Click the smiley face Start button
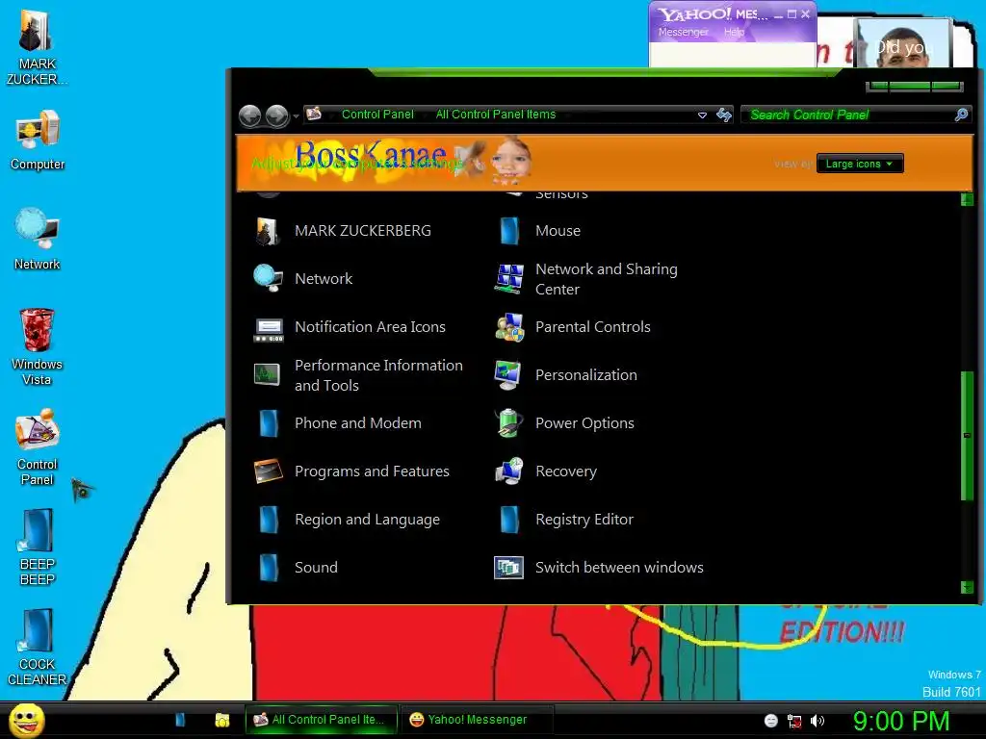 click(26, 720)
